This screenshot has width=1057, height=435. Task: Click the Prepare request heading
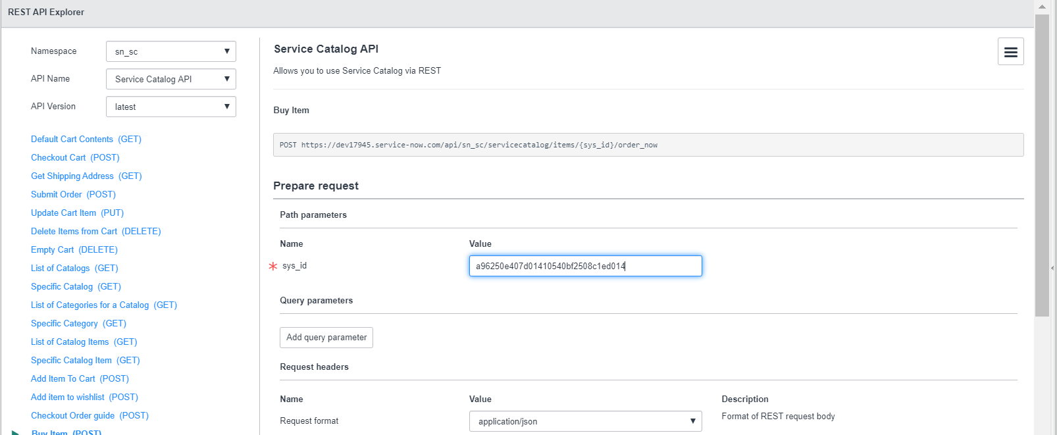pos(316,186)
